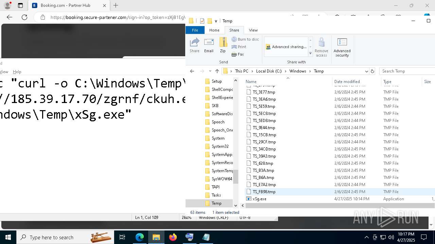Select the TS_FB98.tmp file
The width and height of the screenshot is (435, 244).
[264, 192]
